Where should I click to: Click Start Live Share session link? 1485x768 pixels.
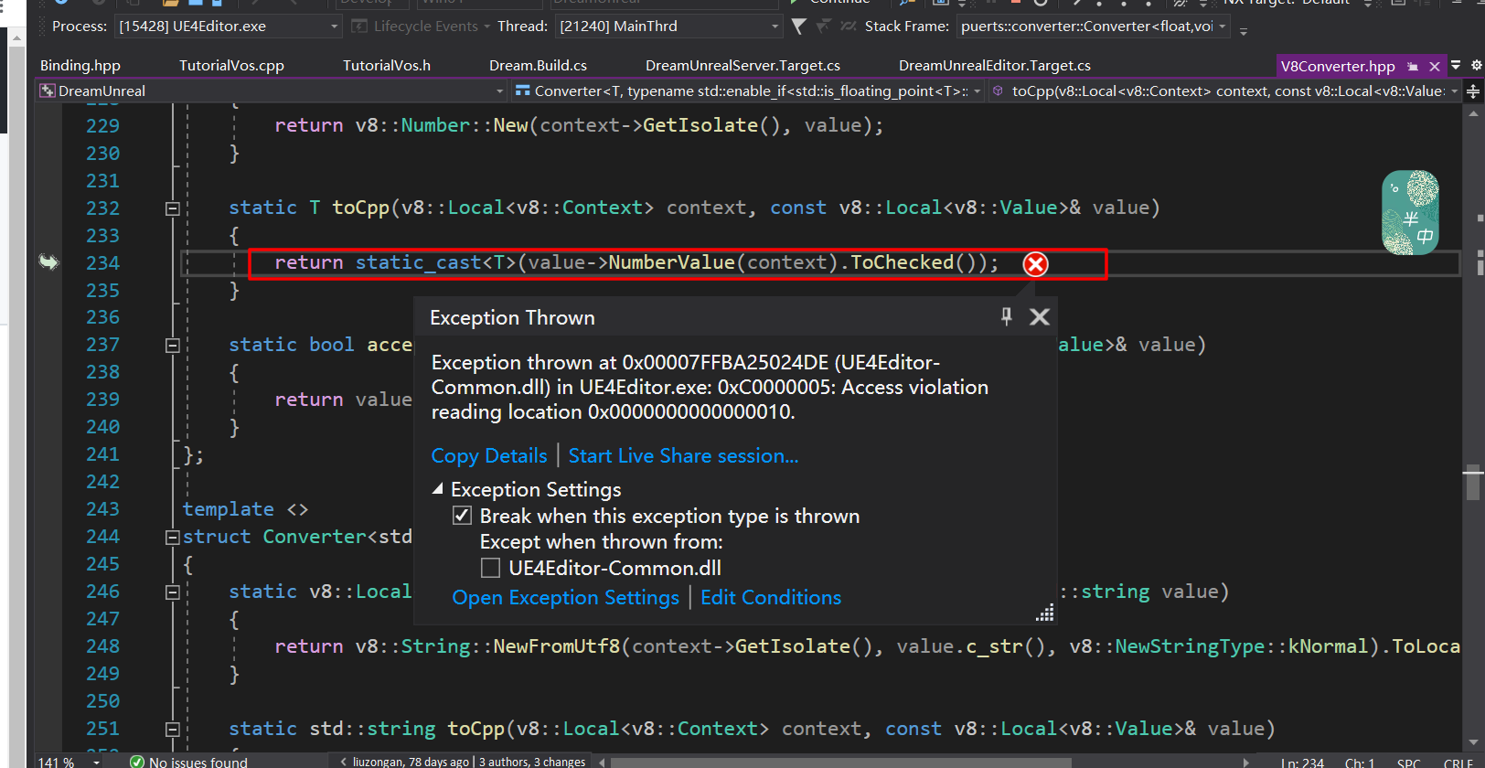tap(683, 455)
